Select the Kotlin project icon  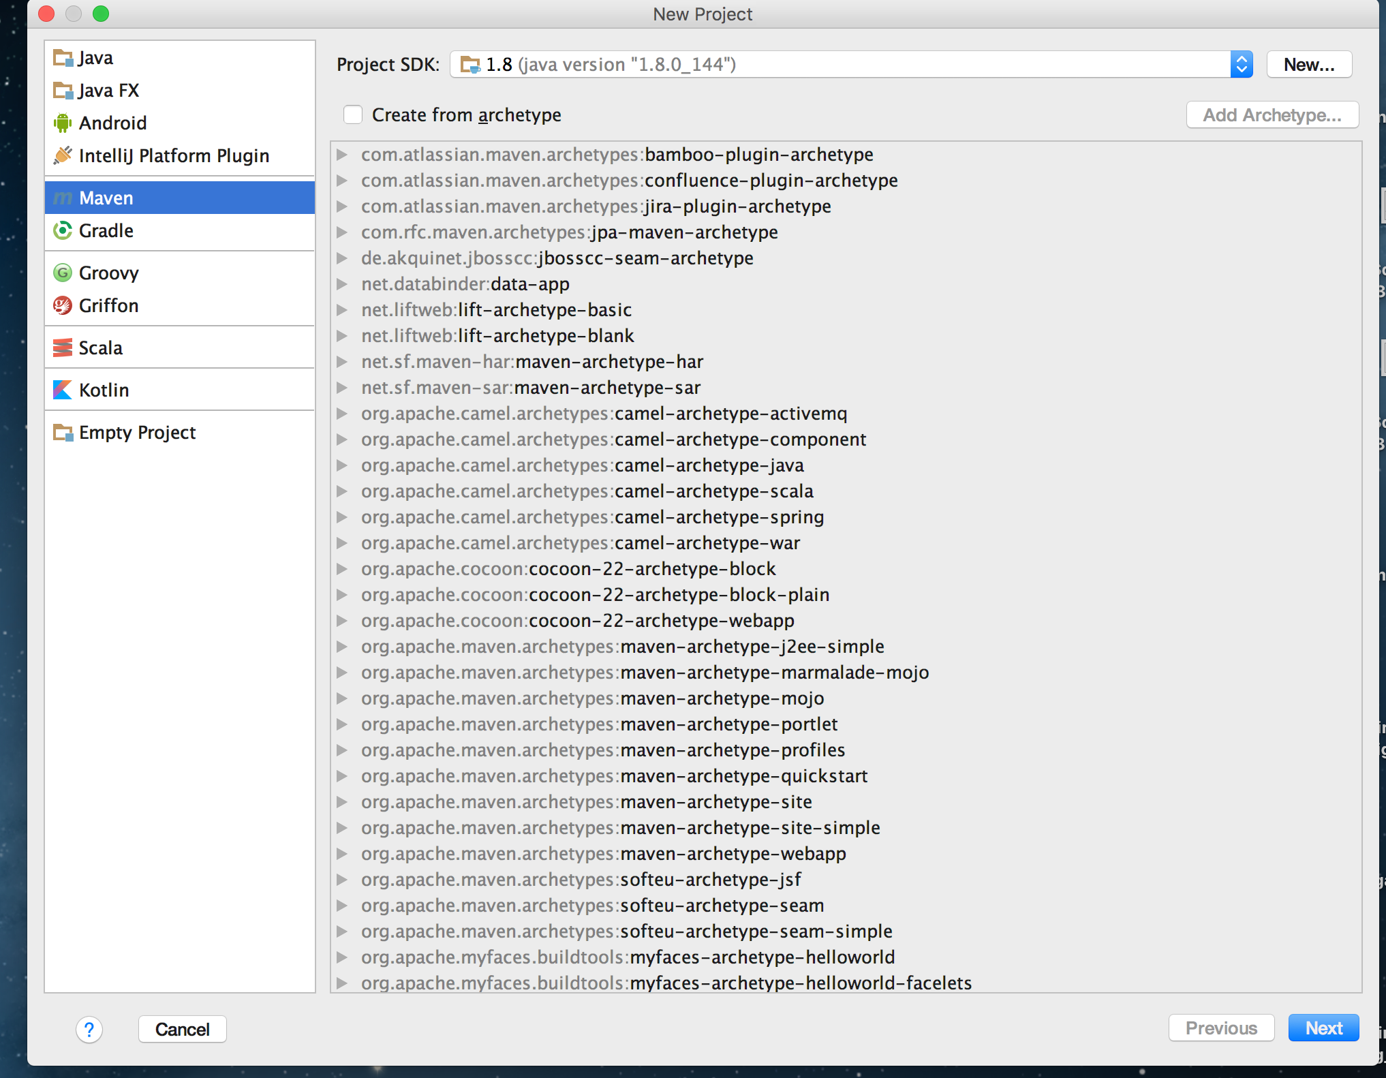coord(63,390)
